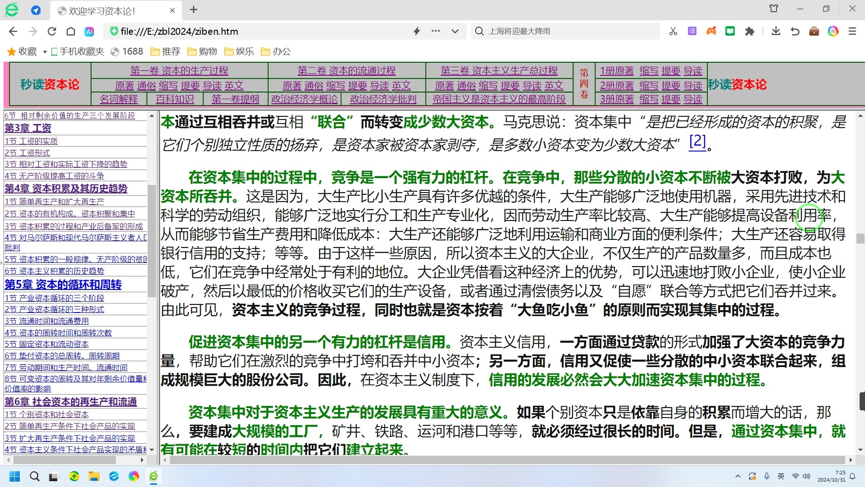The image size is (865, 487).
Task: Open the browser hamburger menu
Action: (x=852, y=31)
